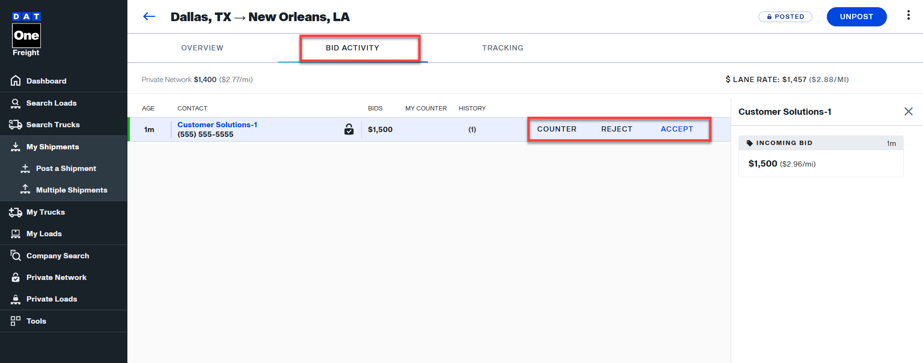The width and height of the screenshot is (923, 363).
Task: Click the Unpost button
Action: [857, 17]
